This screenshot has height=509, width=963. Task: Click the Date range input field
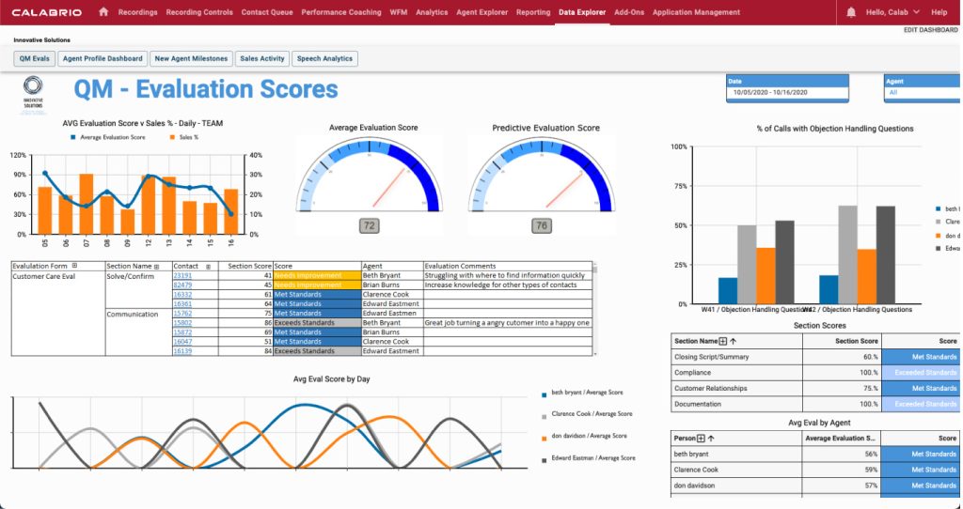(x=787, y=93)
